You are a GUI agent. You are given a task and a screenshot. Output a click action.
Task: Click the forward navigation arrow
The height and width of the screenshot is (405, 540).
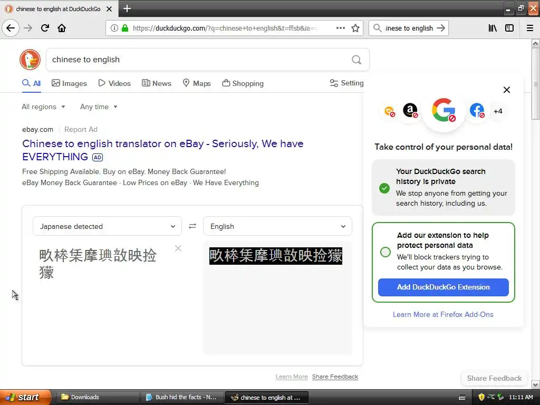pos(28,28)
